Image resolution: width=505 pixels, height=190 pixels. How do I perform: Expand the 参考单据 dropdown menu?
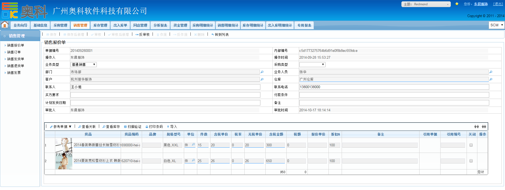(61, 127)
